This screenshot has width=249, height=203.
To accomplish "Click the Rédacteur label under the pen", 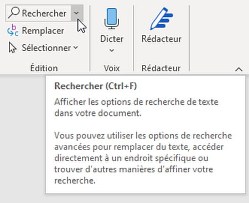I will tap(162, 39).
